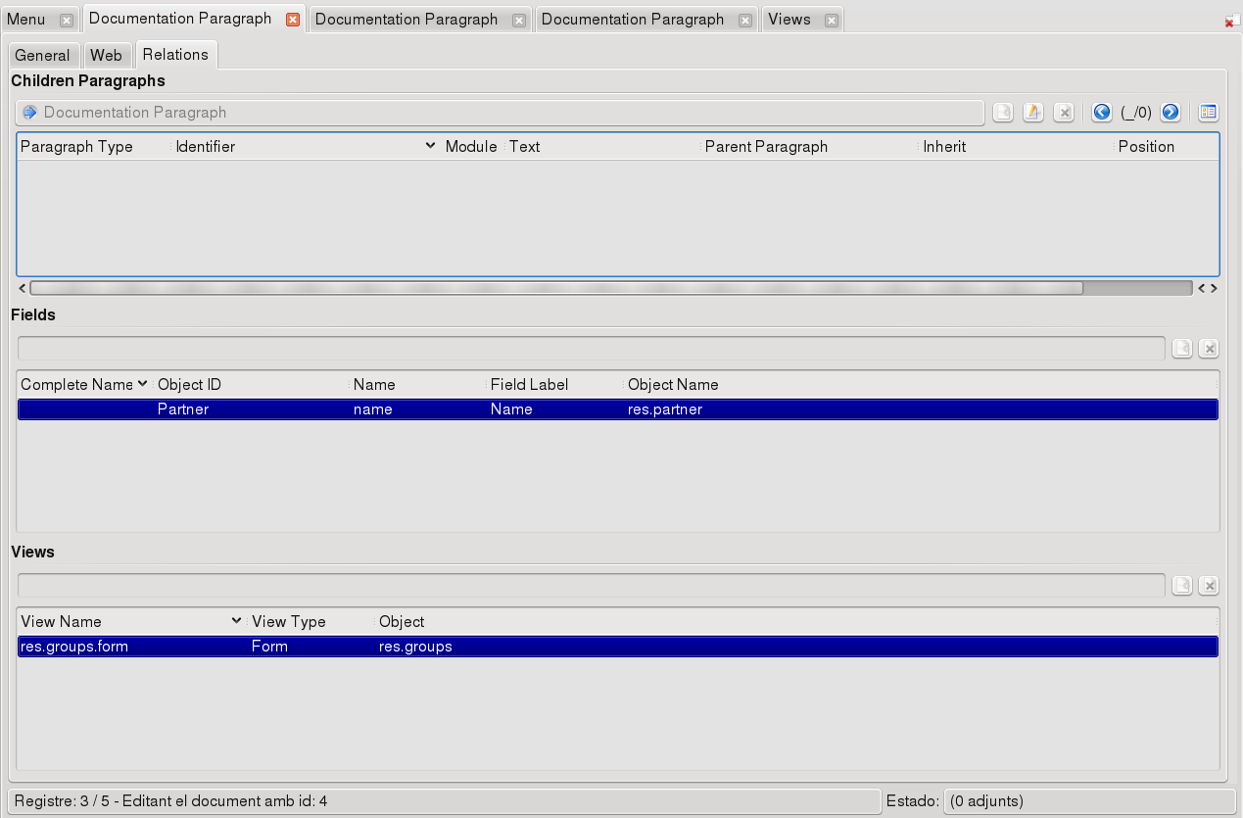Switch Children Paragraphs to form/list view

[x=1208, y=113]
